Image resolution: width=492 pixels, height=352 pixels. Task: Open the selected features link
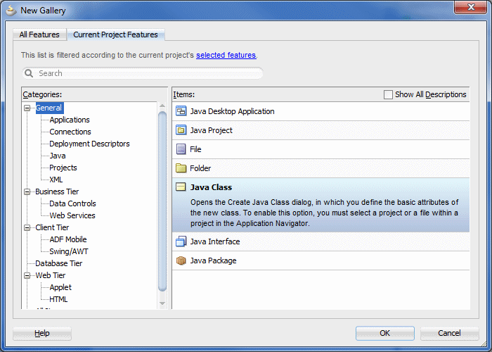point(226,55)
